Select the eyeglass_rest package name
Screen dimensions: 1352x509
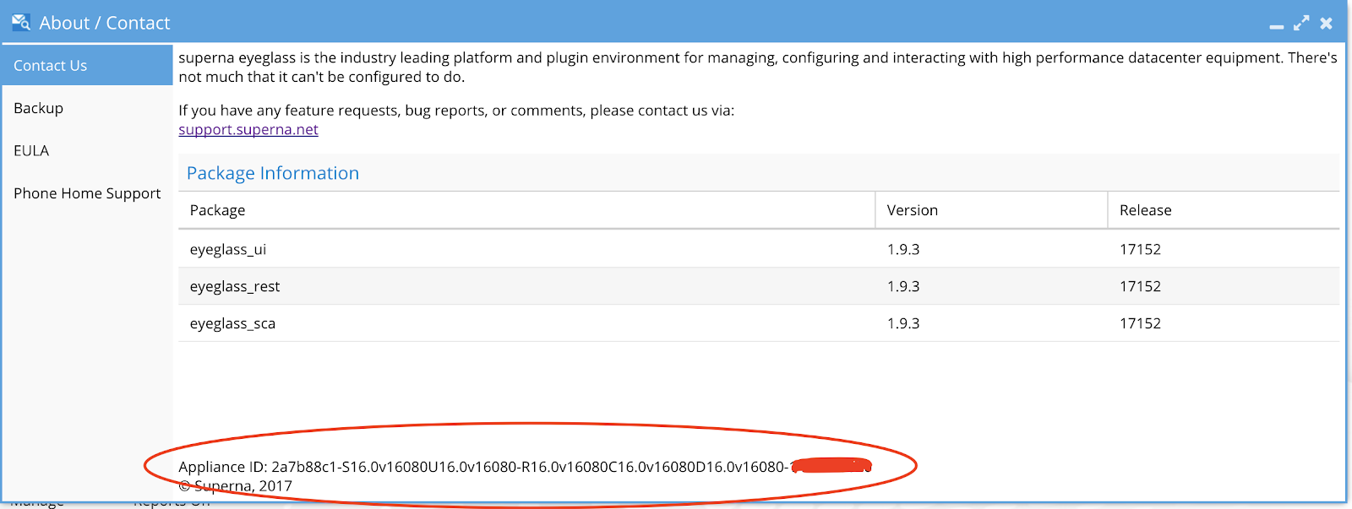(235, 286)
